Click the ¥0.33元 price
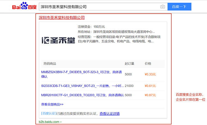This screenshot has height=125, width=207. (x=150, y=74)
